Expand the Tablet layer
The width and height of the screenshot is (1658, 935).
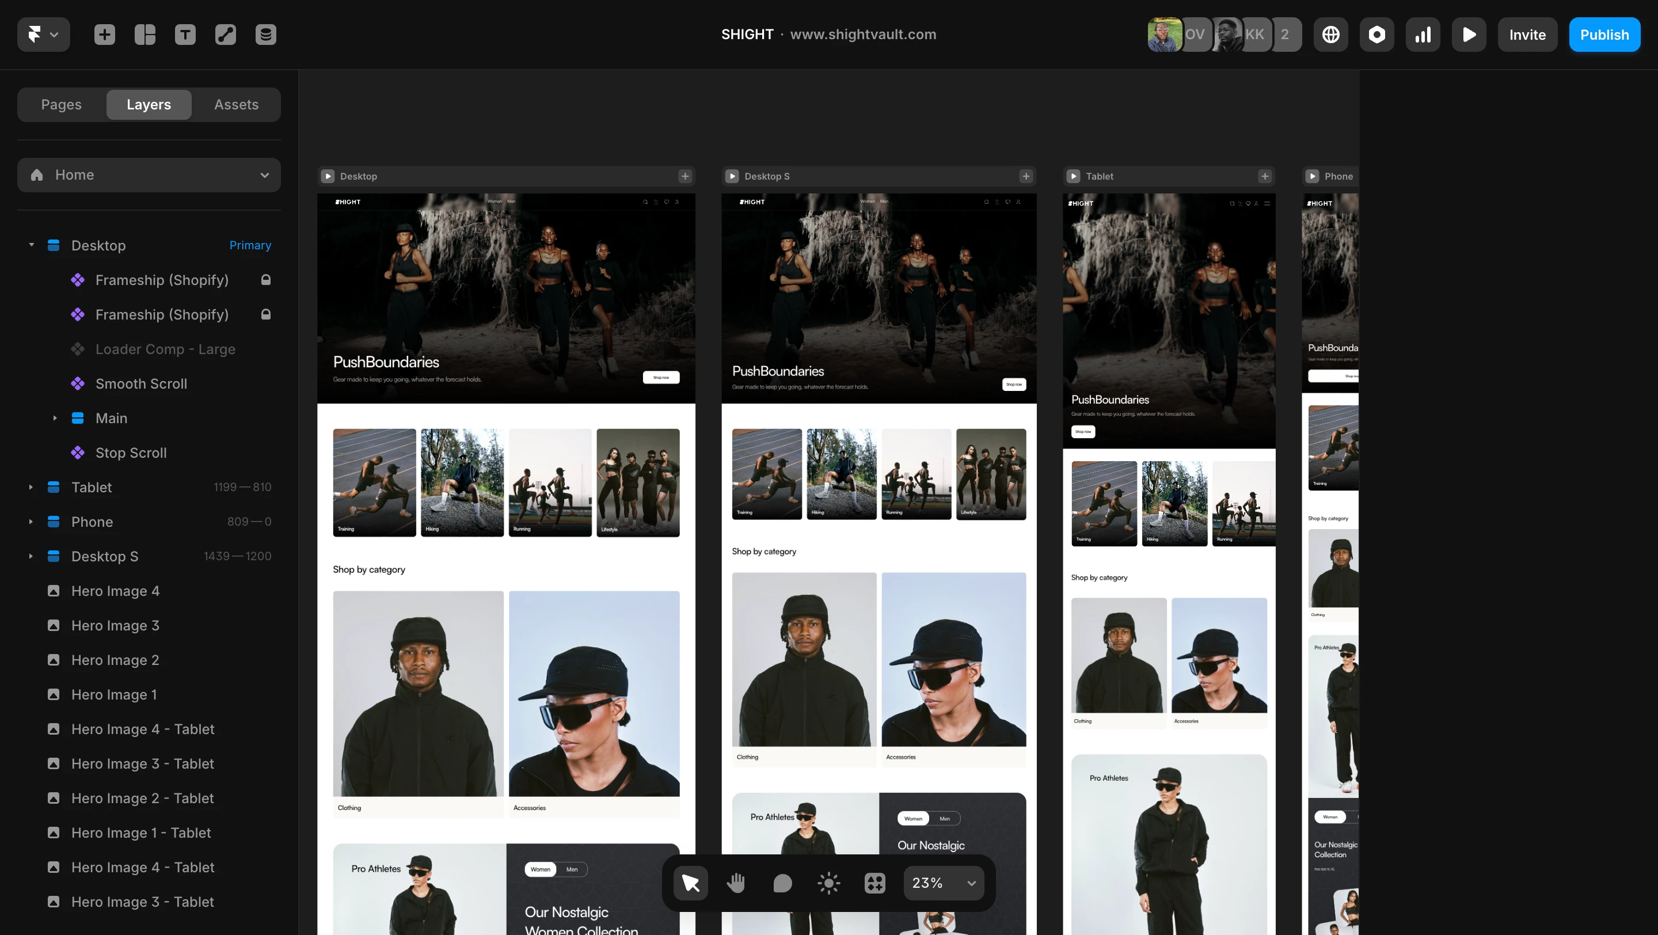31,487
